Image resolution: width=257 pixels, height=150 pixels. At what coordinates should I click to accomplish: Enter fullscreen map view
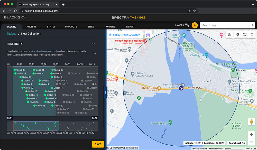[252, 35]
